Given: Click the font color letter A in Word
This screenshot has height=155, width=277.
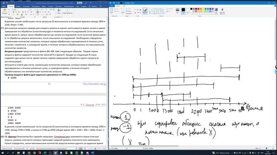Looking at the screenshot, I should pyautogui.click(x=22, y=14).
